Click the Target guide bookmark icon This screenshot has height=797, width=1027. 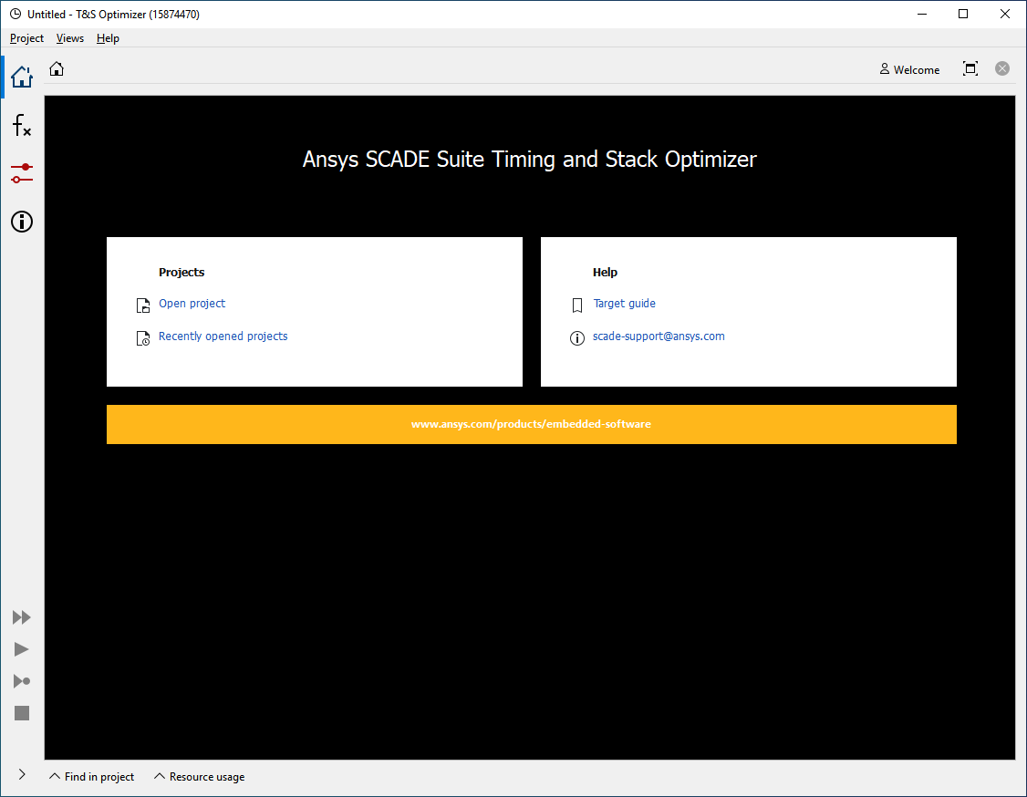(x=577, y=305)
